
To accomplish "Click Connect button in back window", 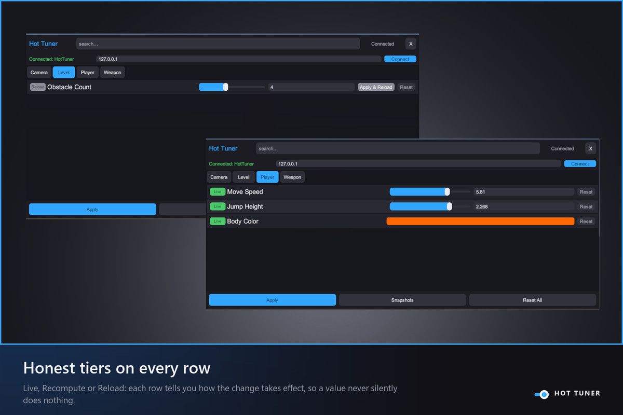I will pyautogui.click(x=400, y=59).
